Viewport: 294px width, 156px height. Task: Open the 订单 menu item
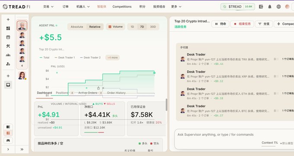(x=65, y=6)
